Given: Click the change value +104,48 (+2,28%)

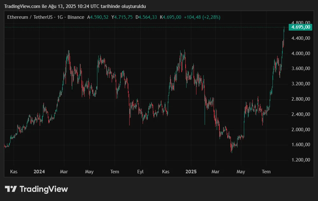Looking at the screenshot, I should [x=202, y=17].
